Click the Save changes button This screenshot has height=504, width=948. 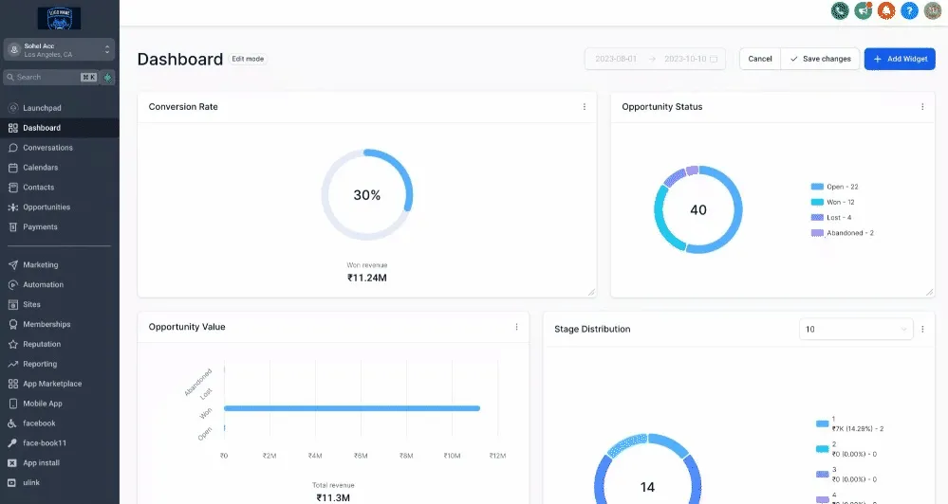pos(821,59)
